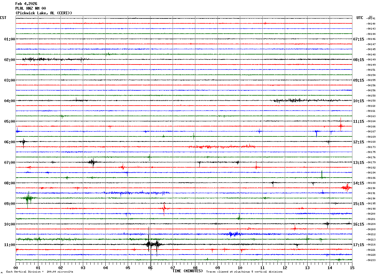Click minute tick label 06 on time axis

coord(150,268)
